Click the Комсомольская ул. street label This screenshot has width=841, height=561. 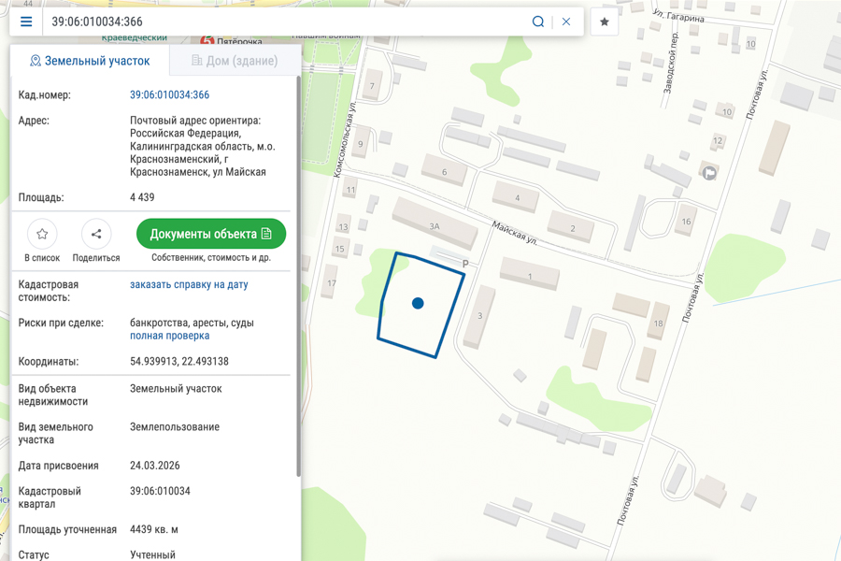(343, 138)
